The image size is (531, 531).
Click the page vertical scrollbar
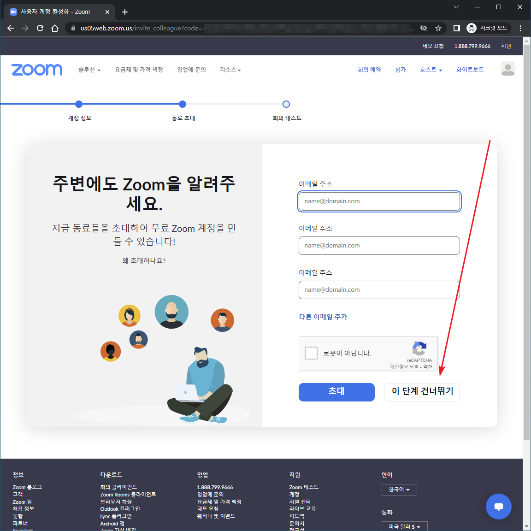click(x=526, y=242)
